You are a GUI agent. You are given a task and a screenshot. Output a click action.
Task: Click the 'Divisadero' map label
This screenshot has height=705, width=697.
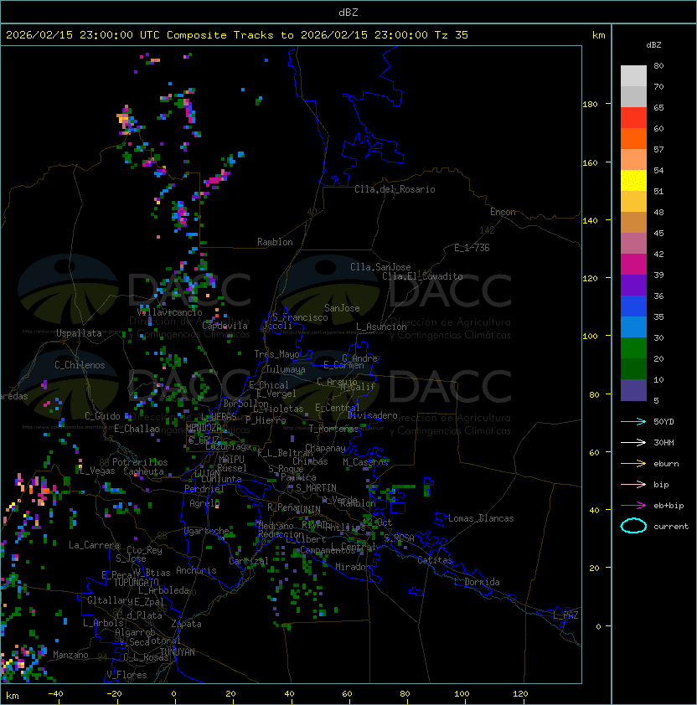point(372,415)
